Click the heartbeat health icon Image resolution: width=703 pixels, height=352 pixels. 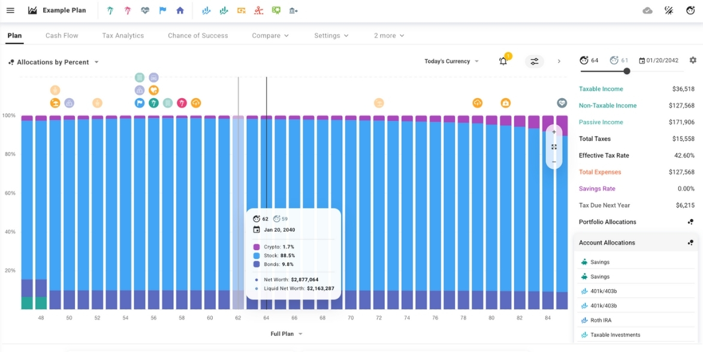point(145,11)
